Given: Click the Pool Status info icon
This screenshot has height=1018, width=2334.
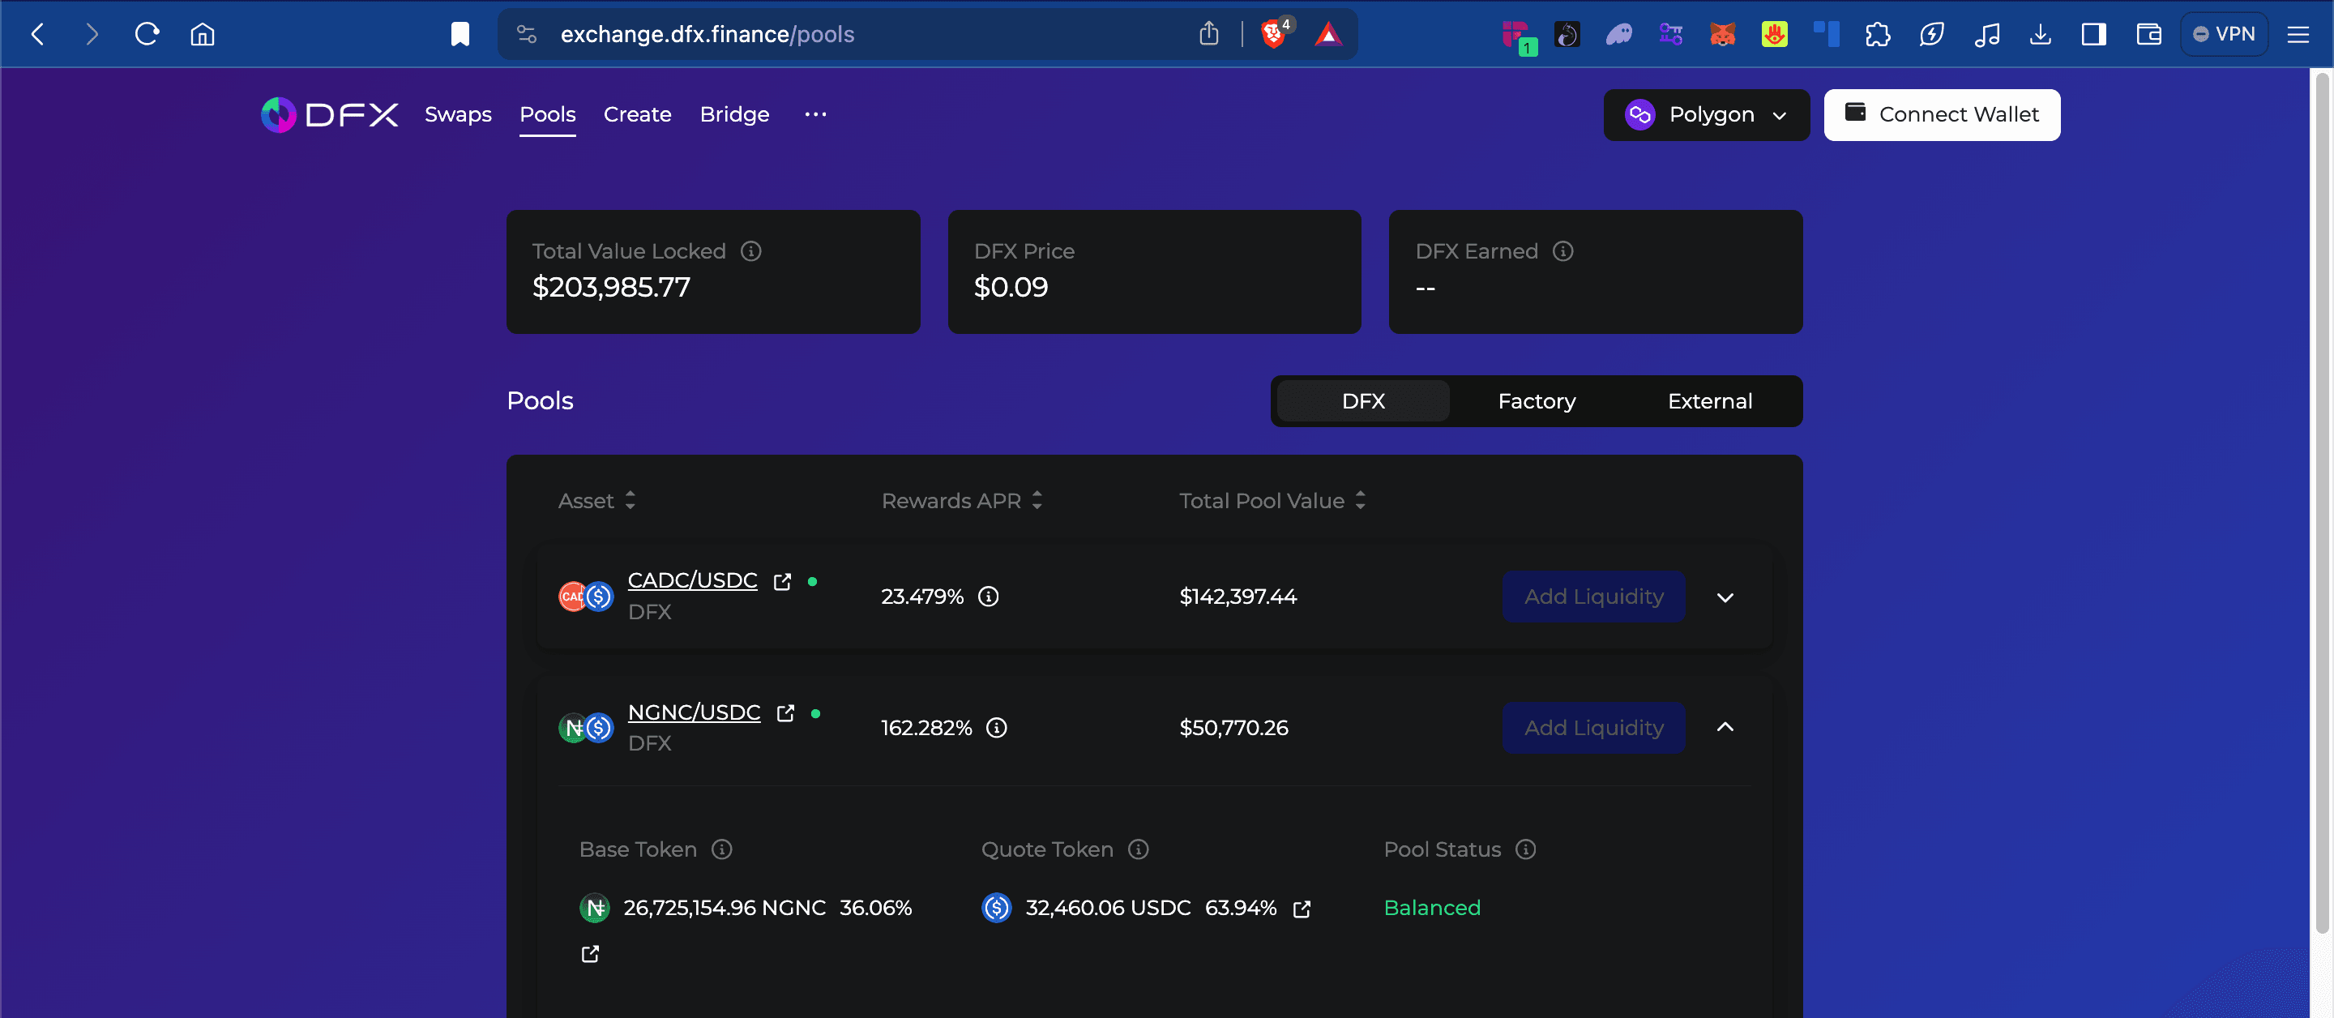Looking at the screenshot, I should tap(1525, 849).
